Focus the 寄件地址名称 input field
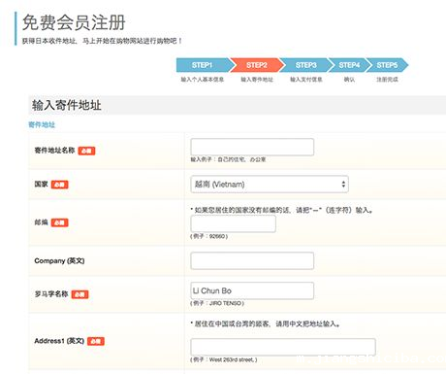 (252, 147)
